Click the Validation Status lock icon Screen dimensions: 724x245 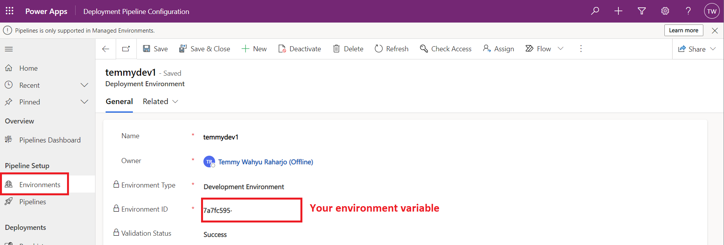pyautogui.click(x=116, y=233)
